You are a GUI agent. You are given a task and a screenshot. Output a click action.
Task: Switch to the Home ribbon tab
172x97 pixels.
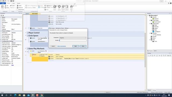(9, 3)
